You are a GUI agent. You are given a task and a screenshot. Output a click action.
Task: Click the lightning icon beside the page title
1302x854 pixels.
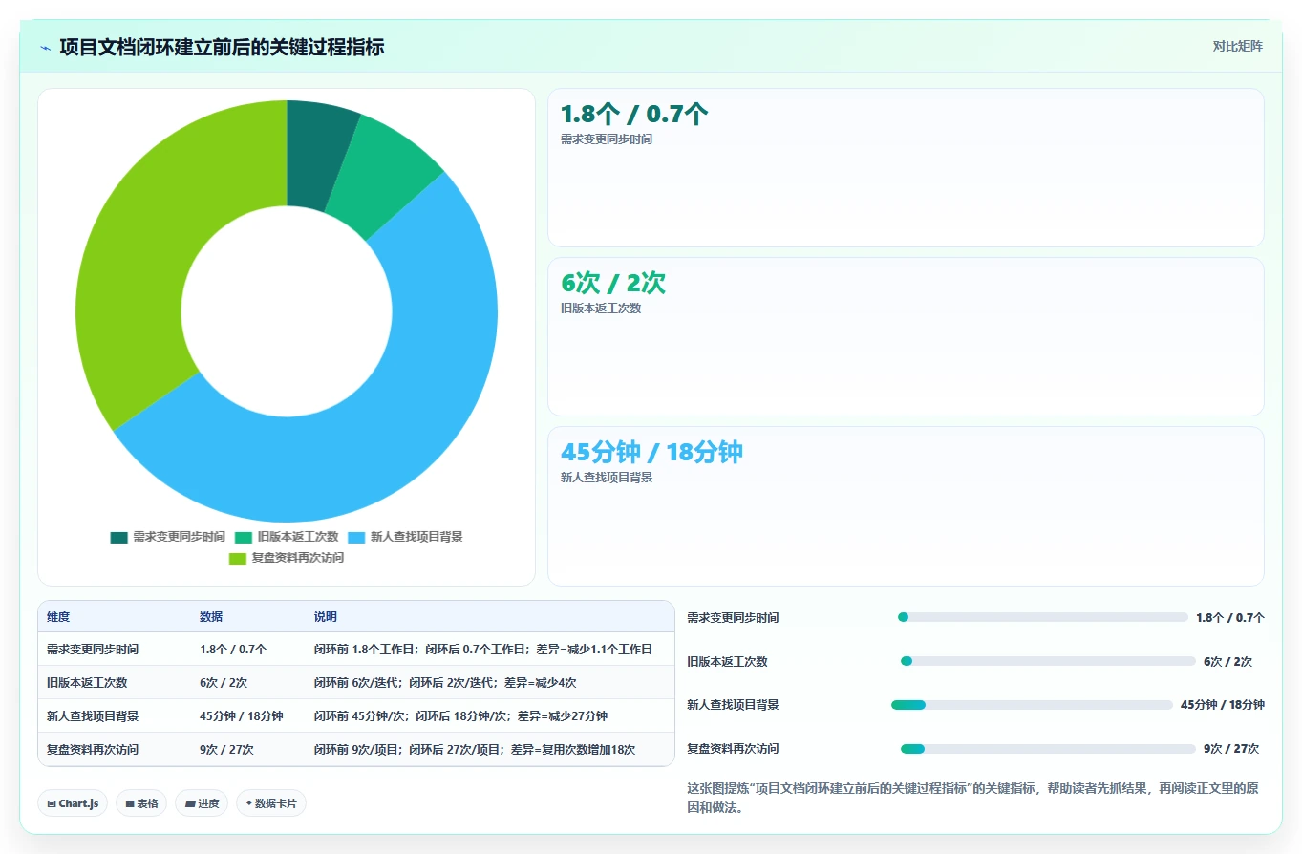click(45, 48)
